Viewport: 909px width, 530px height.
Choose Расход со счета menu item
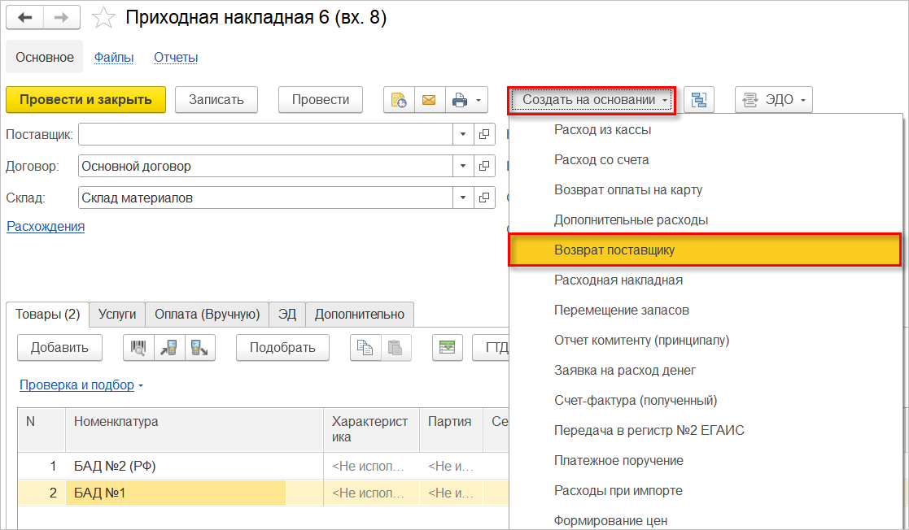pyautogui.click(x=706, y=160)
